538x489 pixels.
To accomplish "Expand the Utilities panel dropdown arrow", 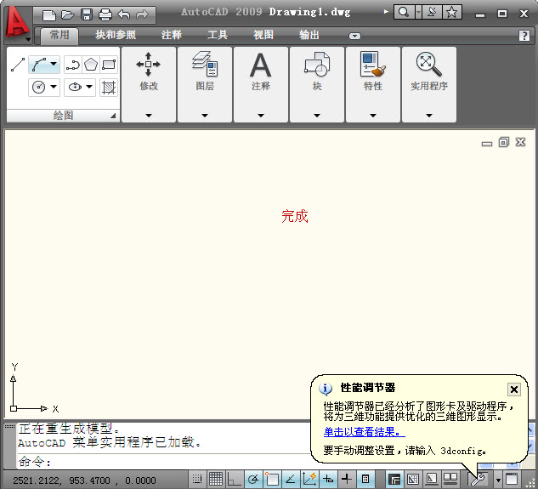I will coord(428,115).
